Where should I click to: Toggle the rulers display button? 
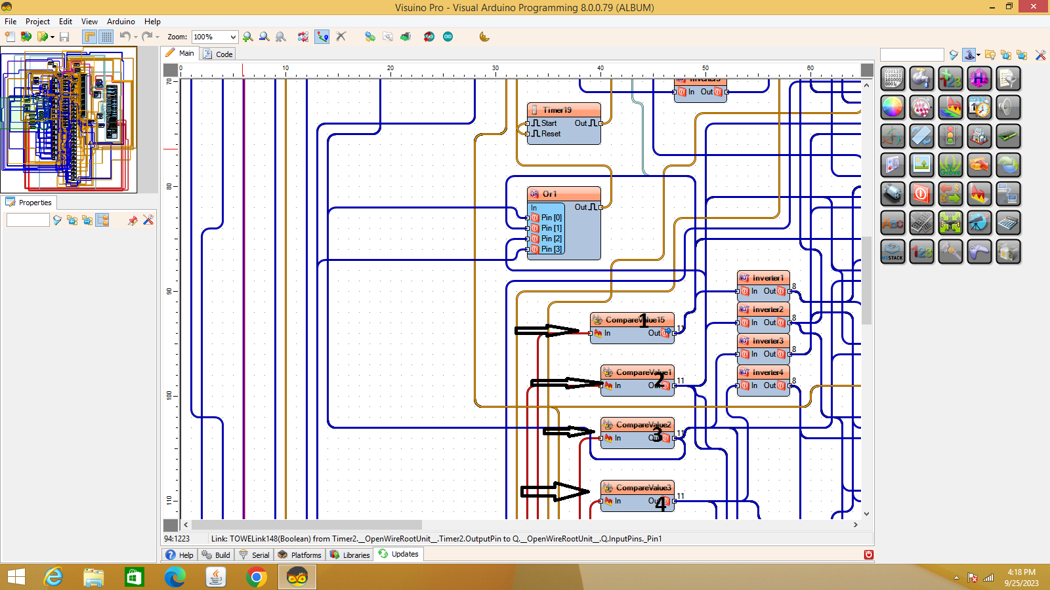[90, 37]
